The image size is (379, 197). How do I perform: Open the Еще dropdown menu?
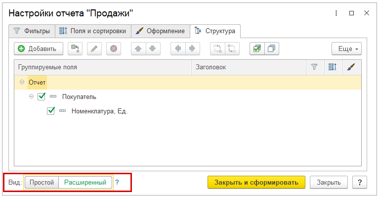pyautogui.click(x=346, y=49)
